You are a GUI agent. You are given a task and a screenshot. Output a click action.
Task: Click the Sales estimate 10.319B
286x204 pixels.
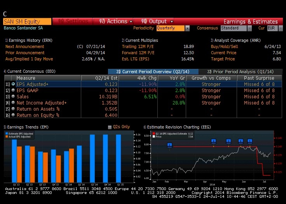pyautogui.click(x=108, y=96)
